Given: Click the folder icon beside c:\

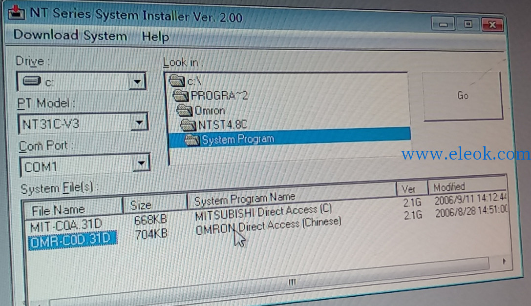Looking at the screenshot, I should pos(177,81).
